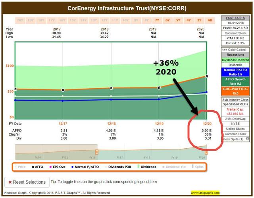Click the Recessions color key
The height and width of the screenshot is (198, 254).
coord(235,55)
